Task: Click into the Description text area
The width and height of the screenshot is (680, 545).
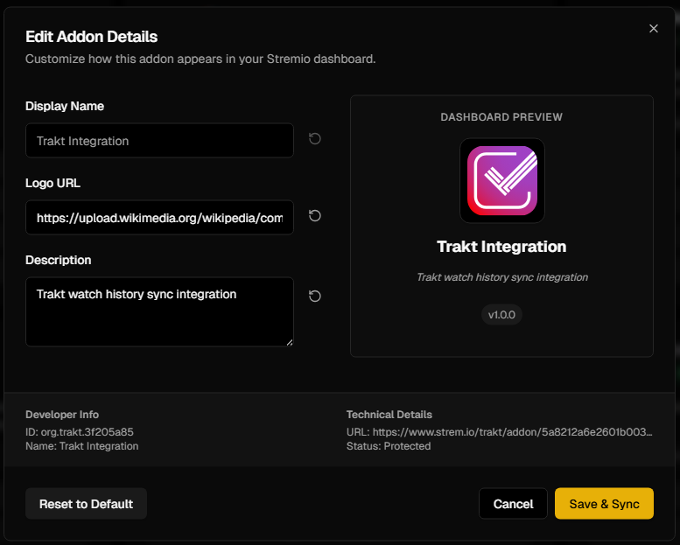Action: [159, 311]
